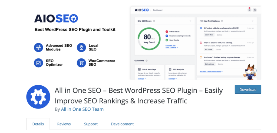
Task: Click the 'WooCommerce SEO' label text
Action: (x=102, y=63)
